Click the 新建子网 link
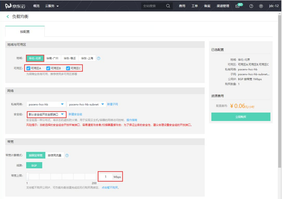Viewport: 282px width, 199px height. tap(113, 104)
